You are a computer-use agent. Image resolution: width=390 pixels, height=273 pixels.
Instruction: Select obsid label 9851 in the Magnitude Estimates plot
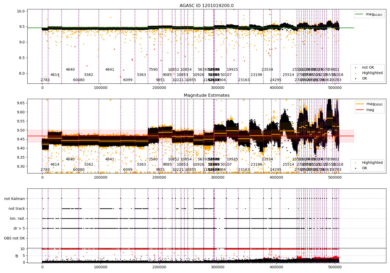[x=160, y=170]
